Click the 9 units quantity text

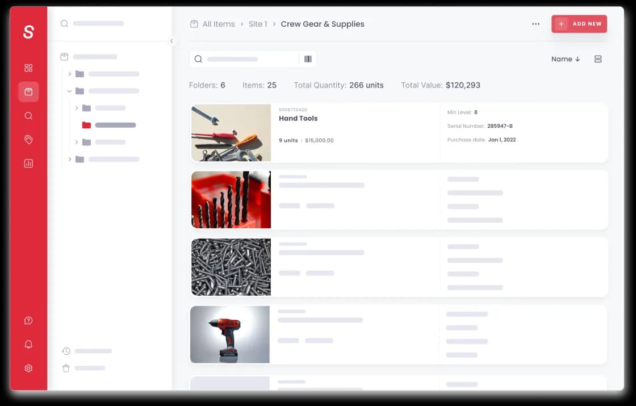tap(288, 140)
